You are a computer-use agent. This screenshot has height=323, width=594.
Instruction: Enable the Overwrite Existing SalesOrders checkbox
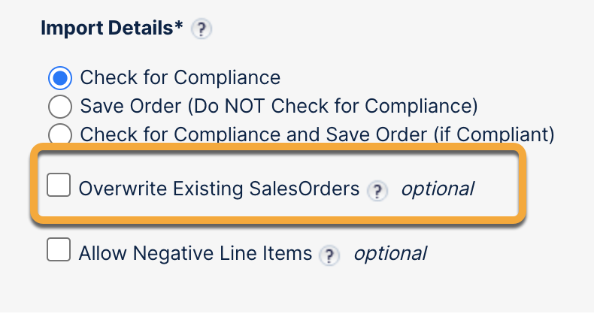click(59, 185)
